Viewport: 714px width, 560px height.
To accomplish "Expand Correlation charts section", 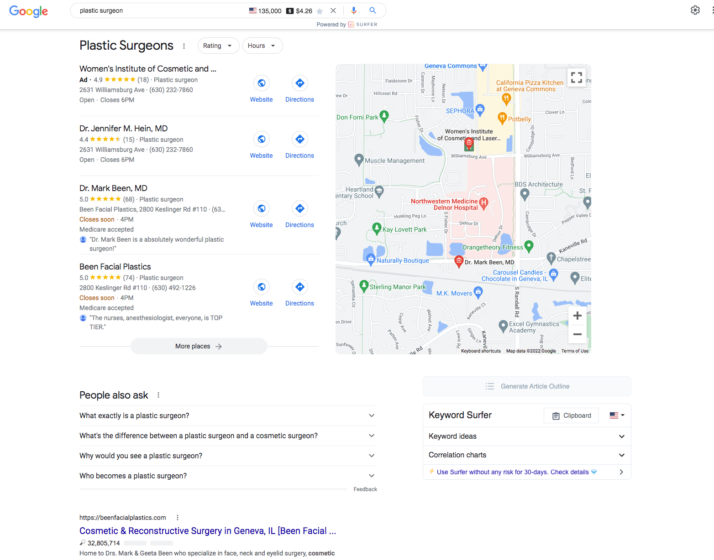I will (x=527, y=455).
